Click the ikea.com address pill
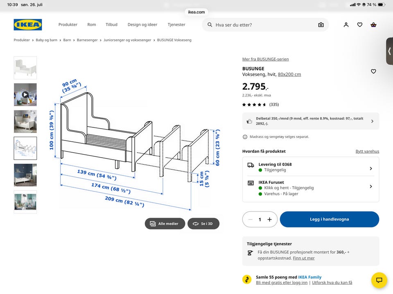The height and width of the screenshot is (294, 393). pos(196,12)
